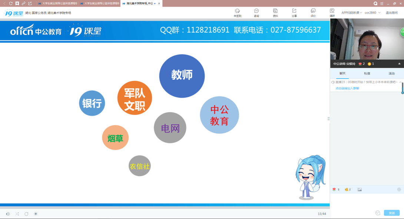This screenshot has width=404, height=219.
Task: Expand the APP扫码听课 dropdown
Action: point(351,13)
